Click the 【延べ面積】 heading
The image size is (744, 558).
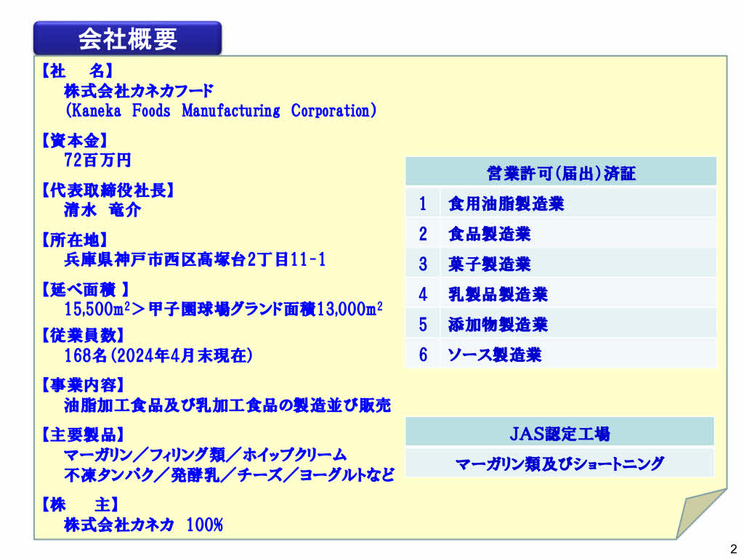pyautogui.click(x=85, y=289)
